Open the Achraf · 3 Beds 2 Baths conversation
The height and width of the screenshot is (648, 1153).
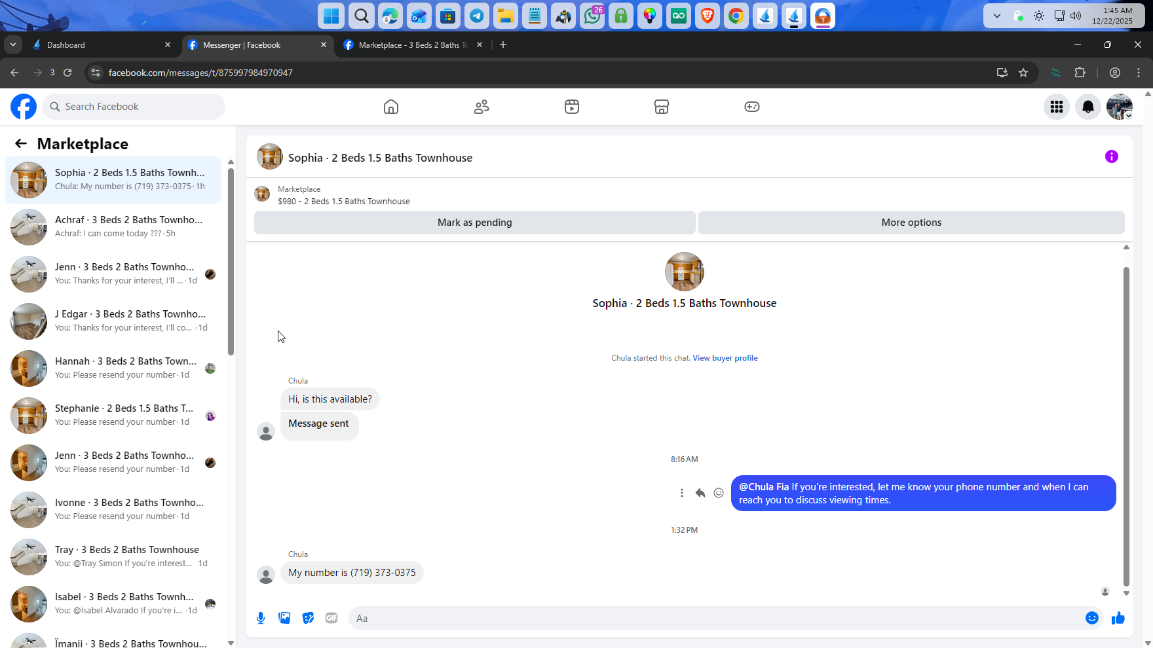tap(113, 226)
